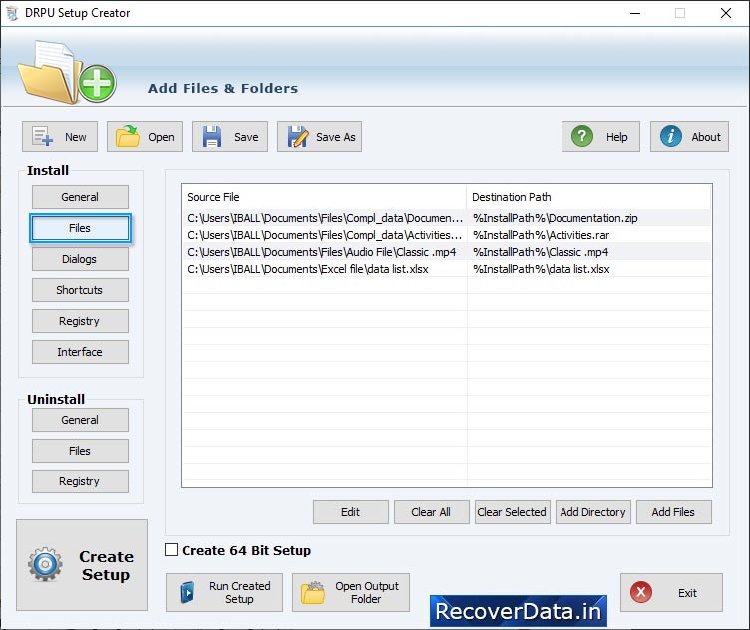Open the Install General section
The width and height of the screenshot is (750, 630).
point(80,197)
